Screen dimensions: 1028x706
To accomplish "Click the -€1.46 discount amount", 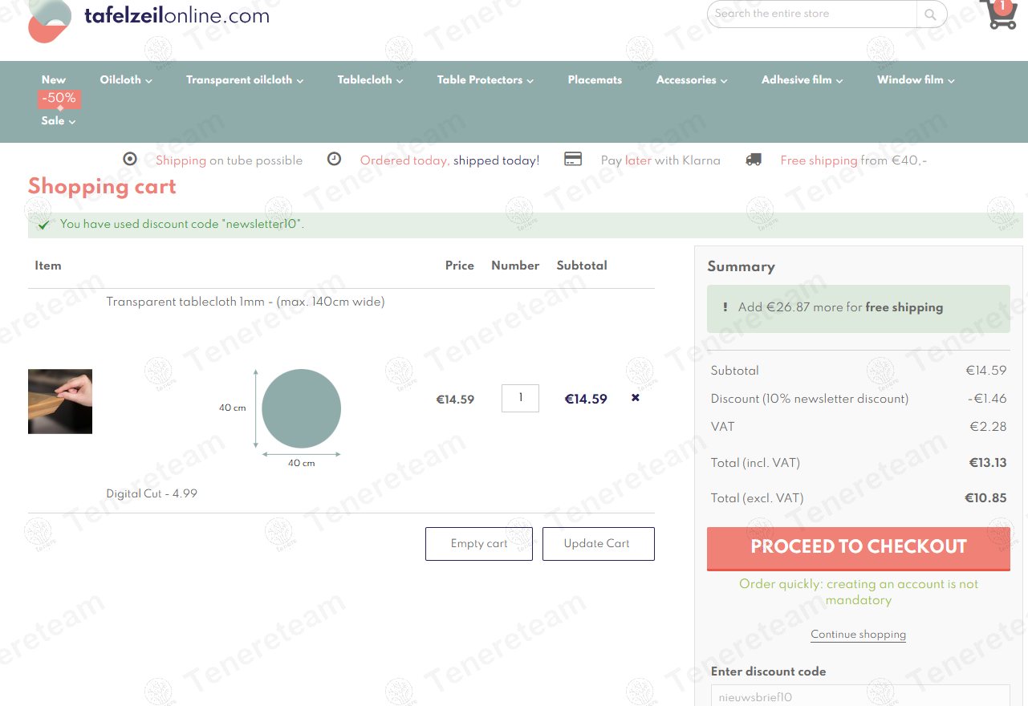I will point(986,399).
